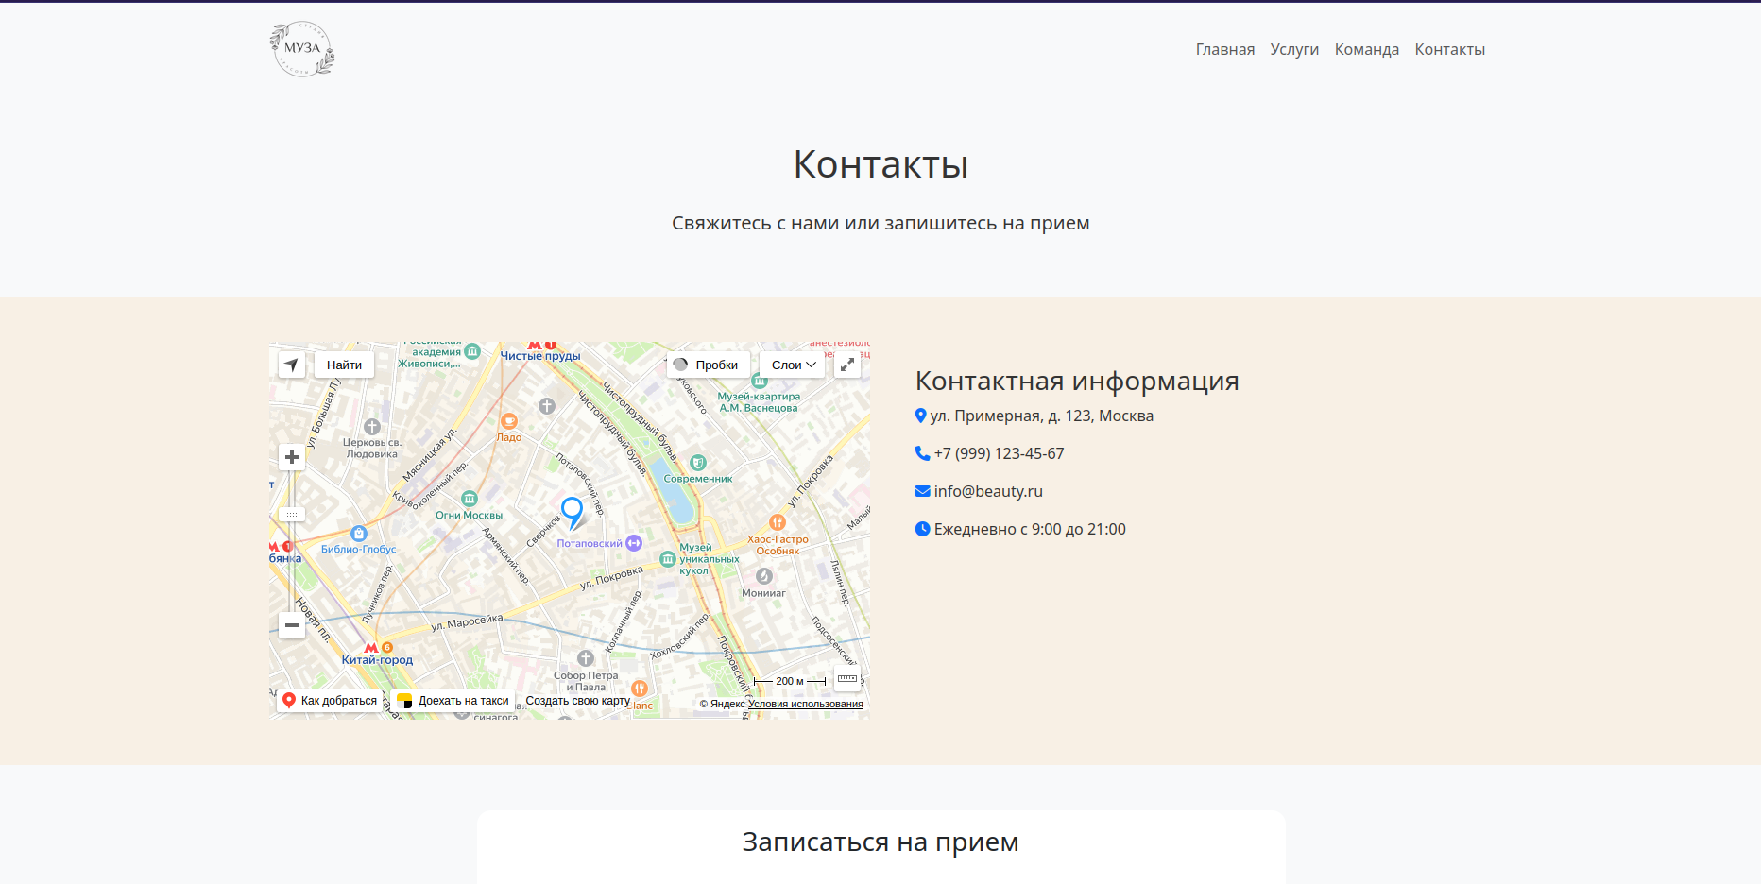Screen dimensions: 1761x884
Task: Open the Создать свою карту link
Action: click(577, 701)
